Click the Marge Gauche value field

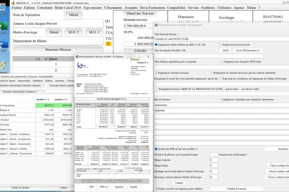coord(214,160)
